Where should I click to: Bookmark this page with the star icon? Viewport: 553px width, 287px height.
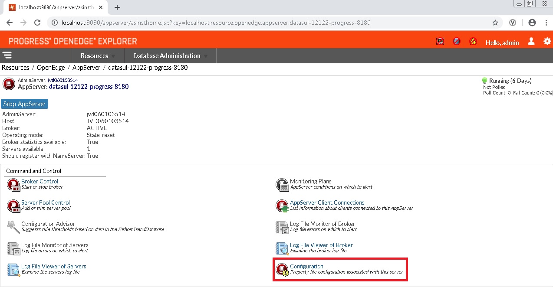pos(495,23)
